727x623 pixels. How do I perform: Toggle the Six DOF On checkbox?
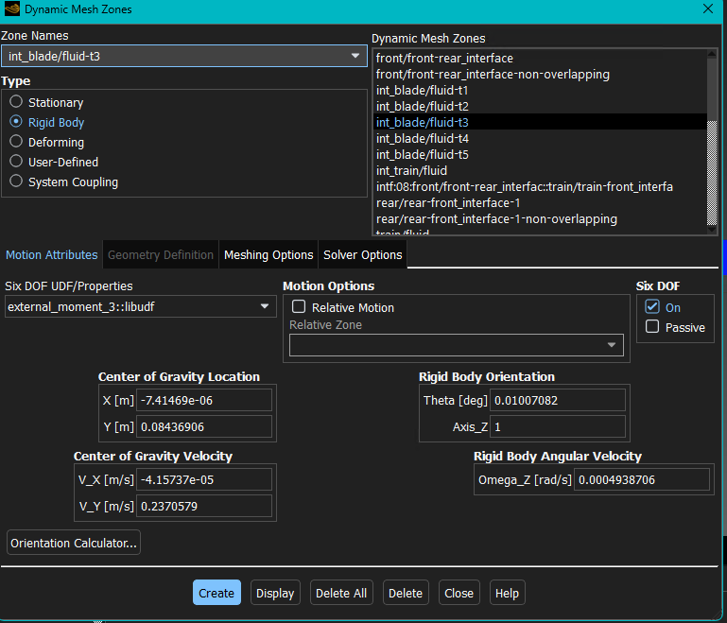tap(652, 307)
